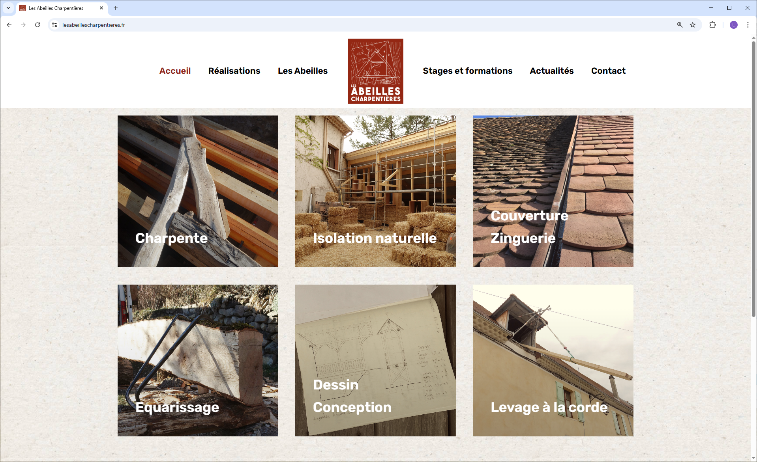Click the browser back arrow

tap(9, 25)
